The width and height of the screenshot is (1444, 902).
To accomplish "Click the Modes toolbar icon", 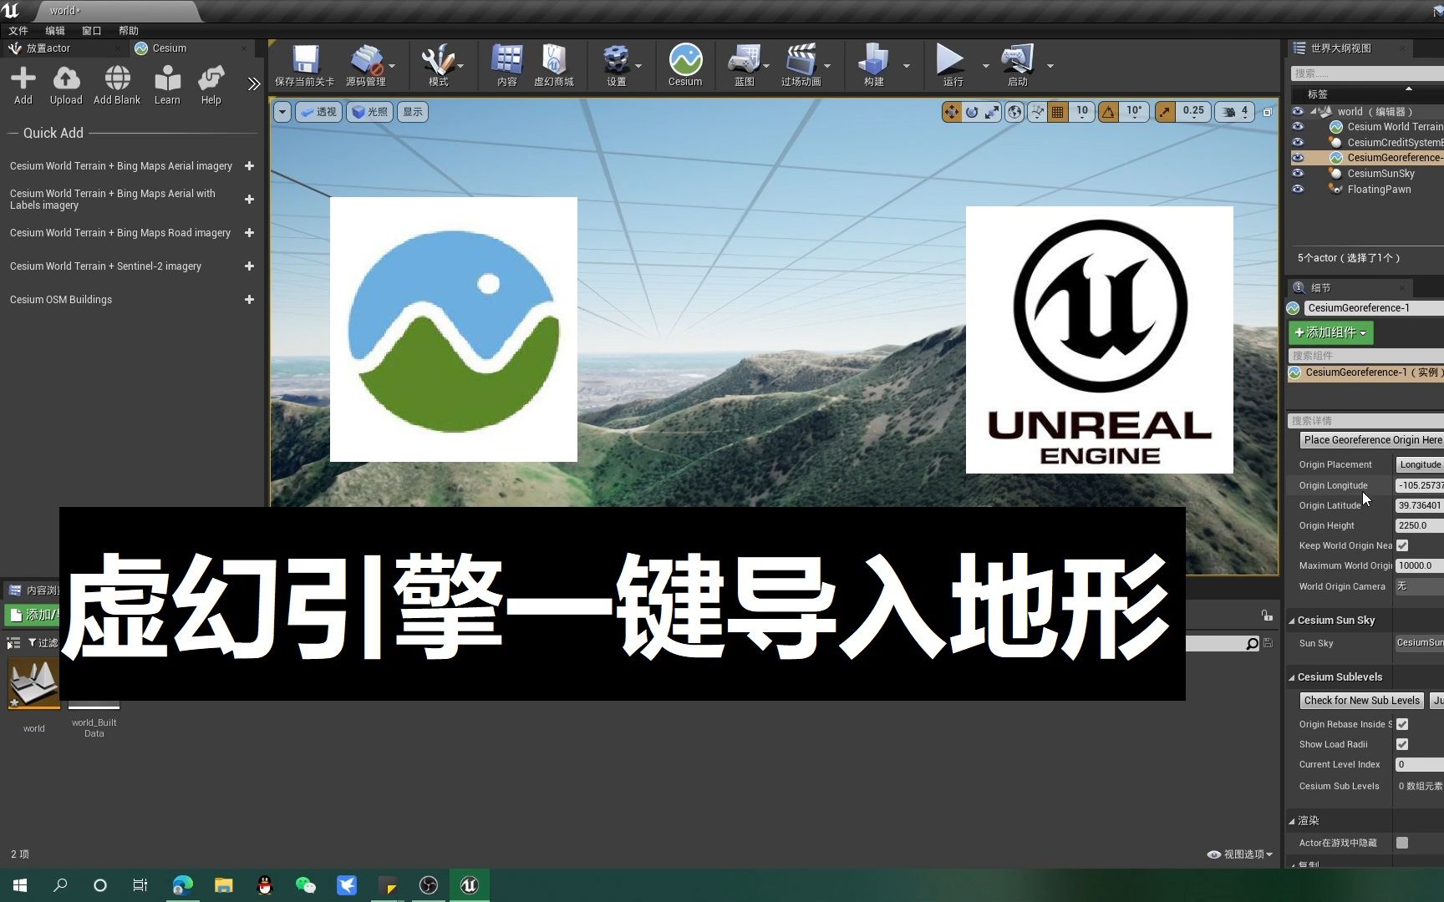I will tap(437, 60).
